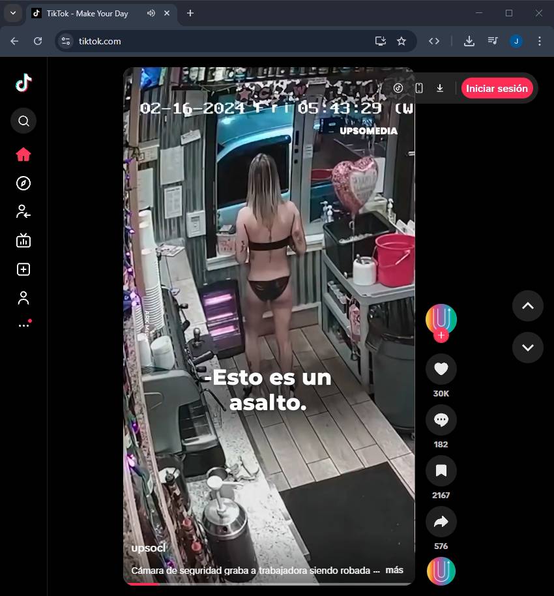This screenshot has width=554, height=596.
Task: Open the tab search dropdown arrow
Action: pos(12,13)
